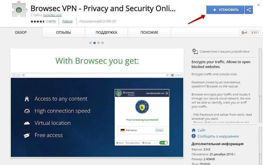Select the first carousel dot
The height and width of the screenshot is (165, 263).
91,43
